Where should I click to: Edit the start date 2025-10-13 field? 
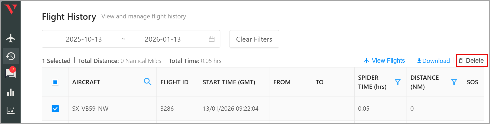tap(84, 39)
